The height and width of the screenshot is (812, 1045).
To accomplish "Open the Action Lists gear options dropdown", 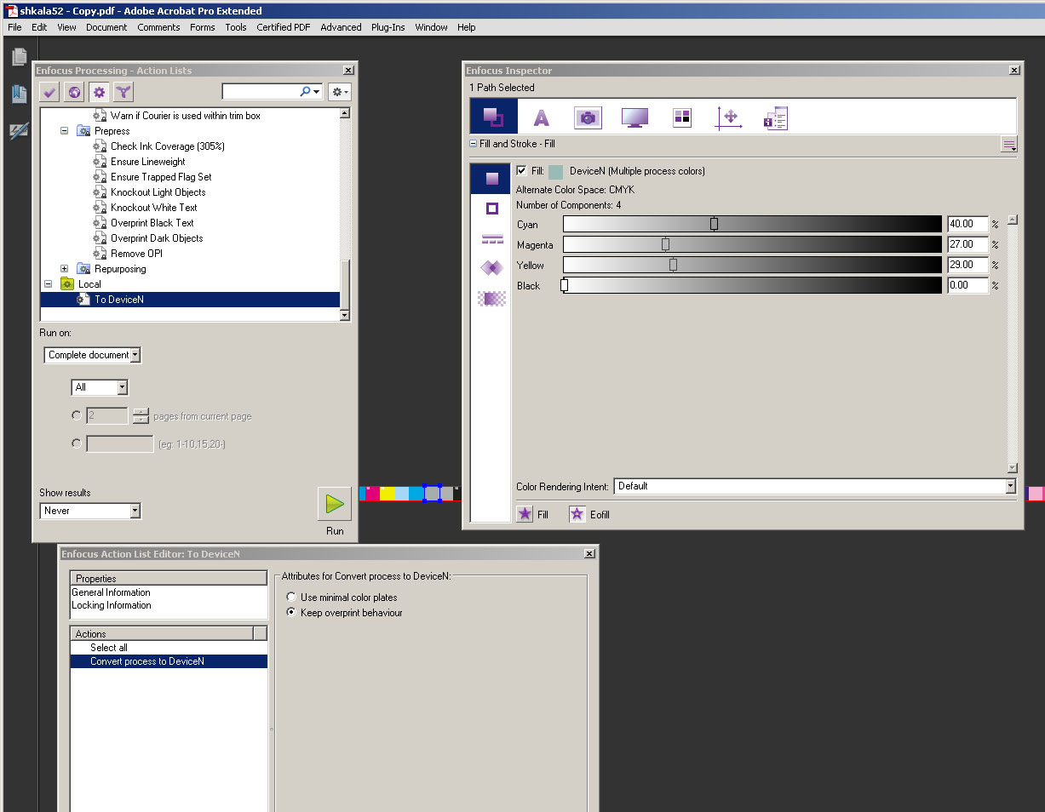I will pyautogui.click(x=340, y=92).
